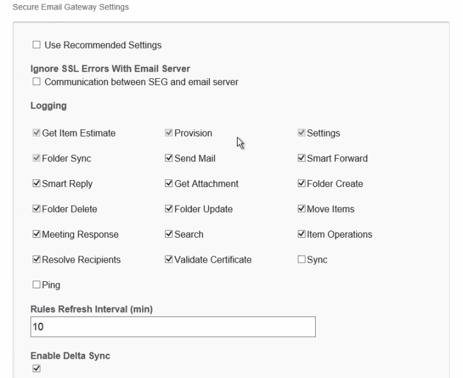Enable Sync logging checkbox

[302, 259]
